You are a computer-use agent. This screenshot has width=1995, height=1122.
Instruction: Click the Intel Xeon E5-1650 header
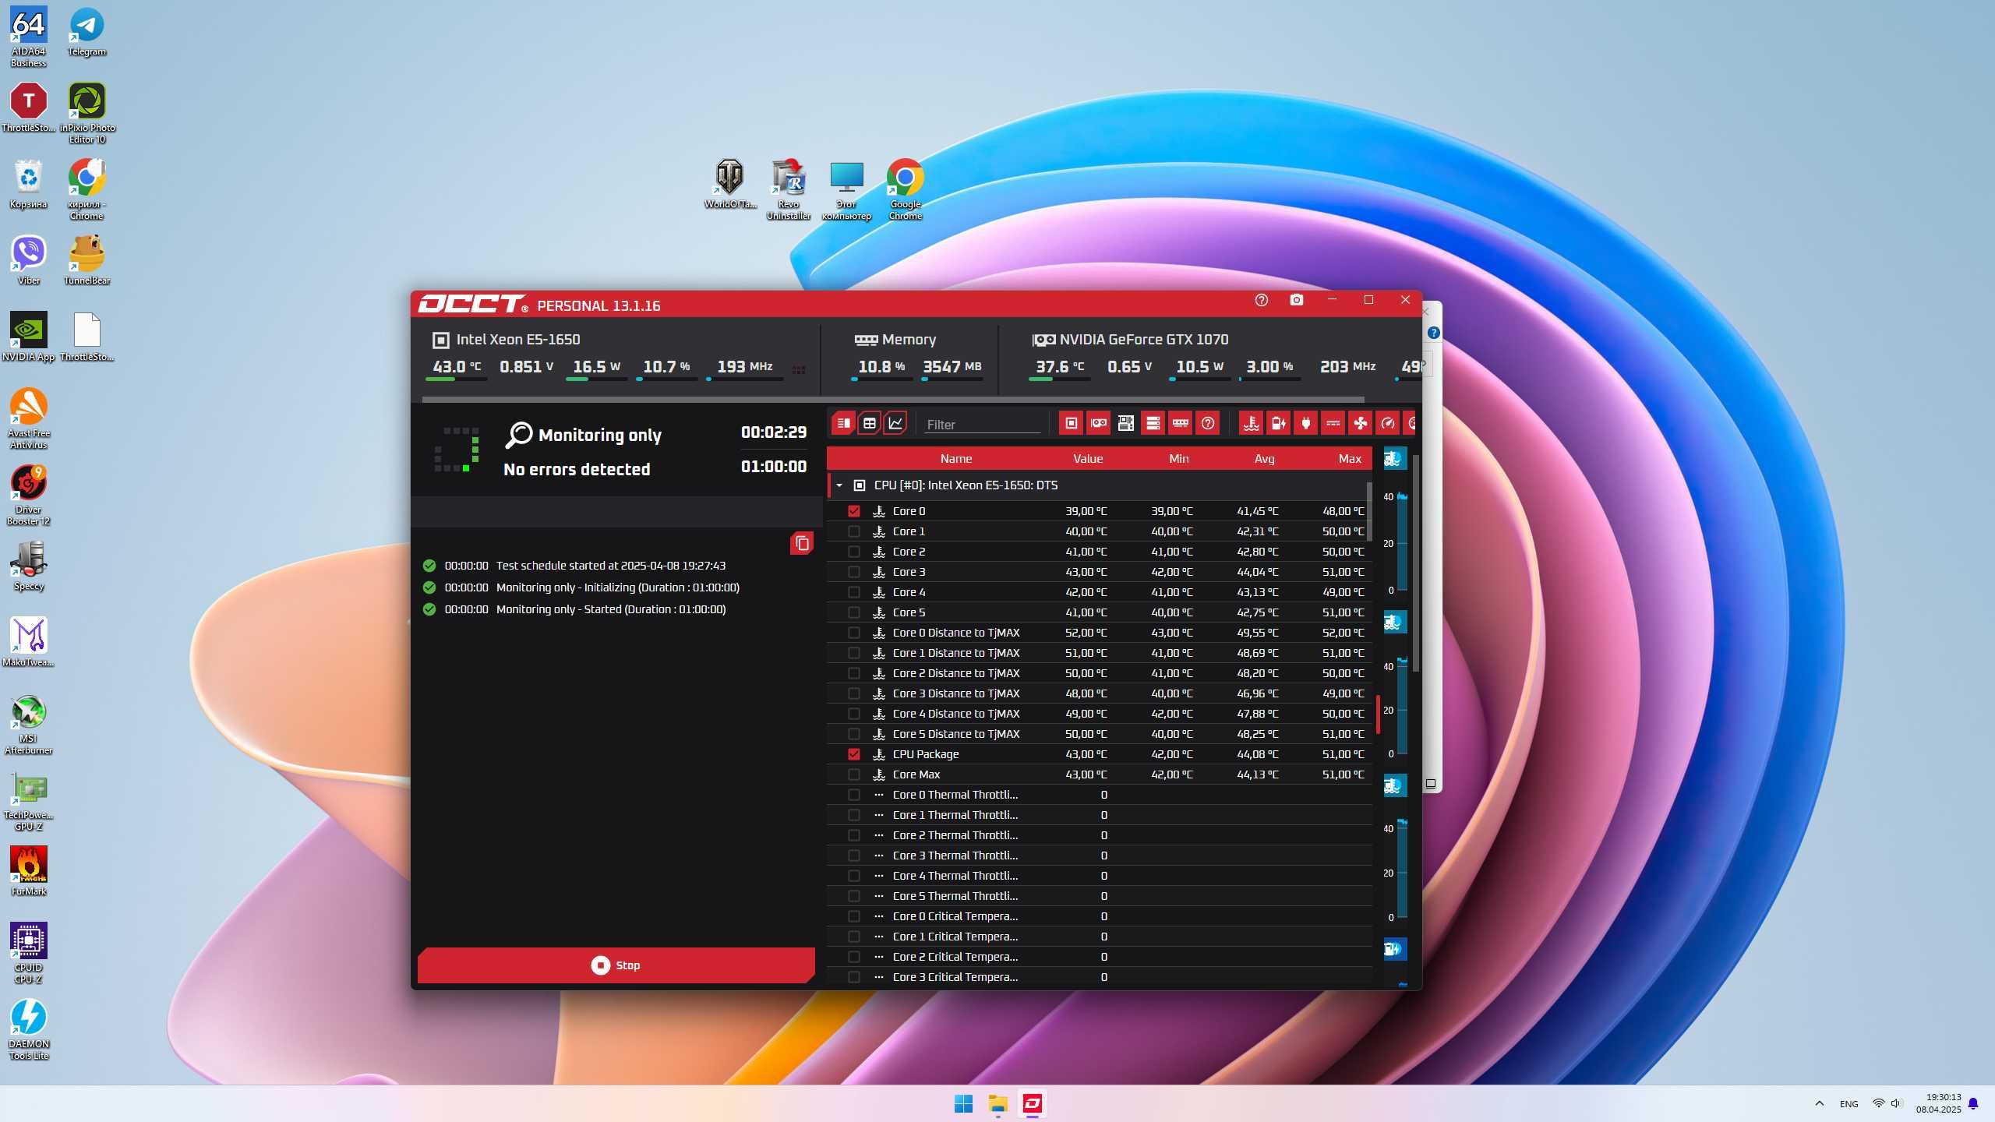(x=507, y=340)
